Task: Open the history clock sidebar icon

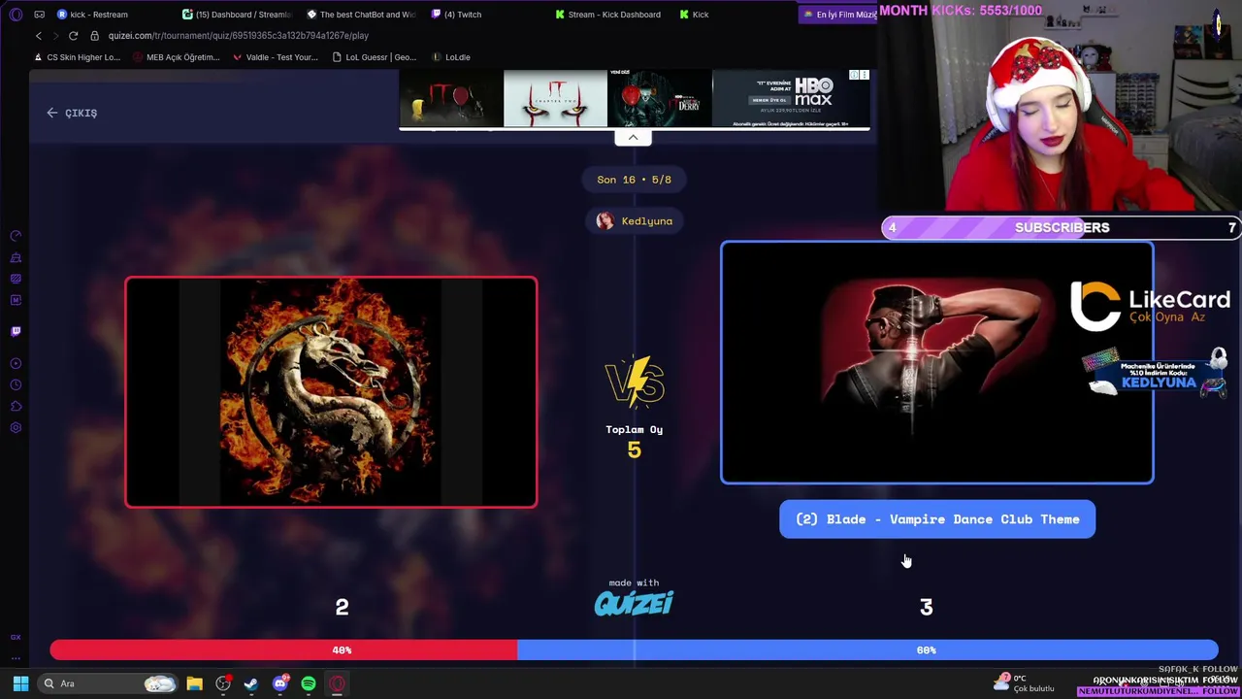Action: [16, 385]
